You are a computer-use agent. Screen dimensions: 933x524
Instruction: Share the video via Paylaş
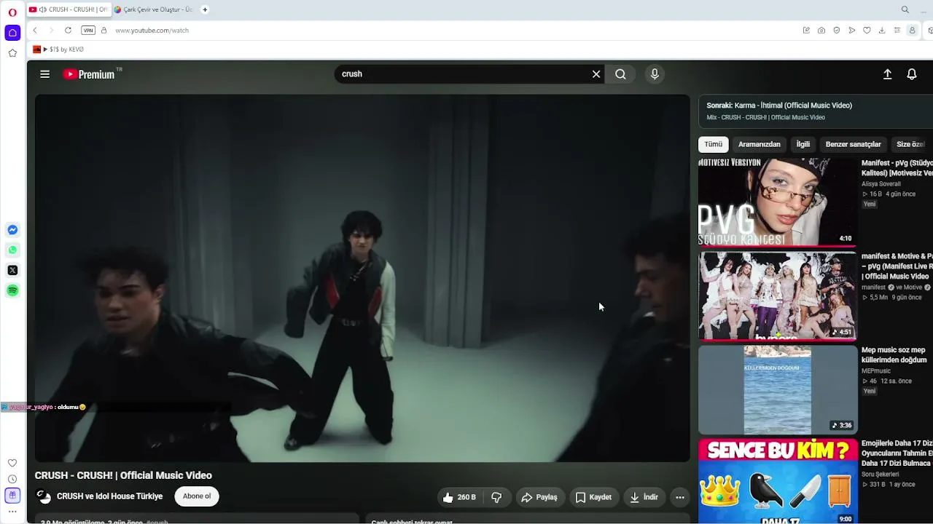coord(539,497)
